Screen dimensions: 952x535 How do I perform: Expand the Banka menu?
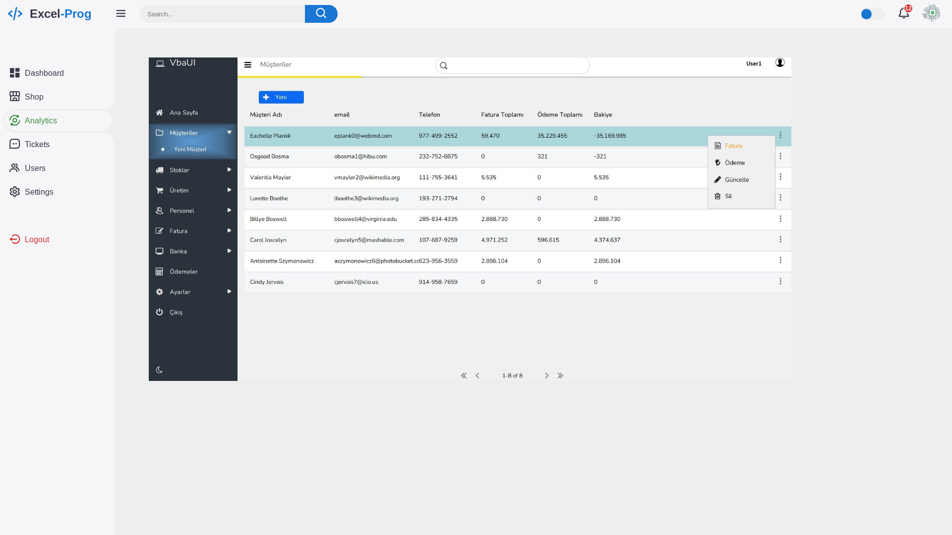click(229, 251)
